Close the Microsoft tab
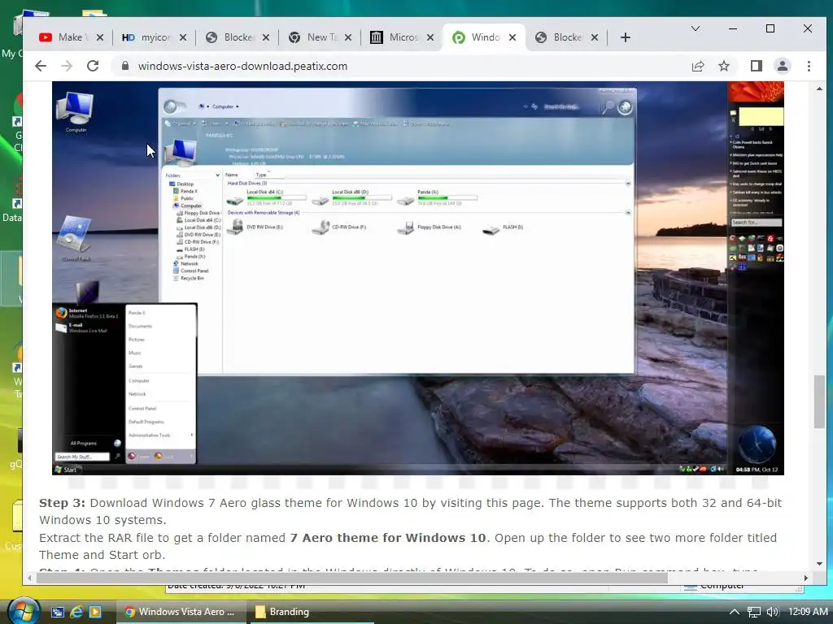The image size is (833, 624). coord(430,37)
